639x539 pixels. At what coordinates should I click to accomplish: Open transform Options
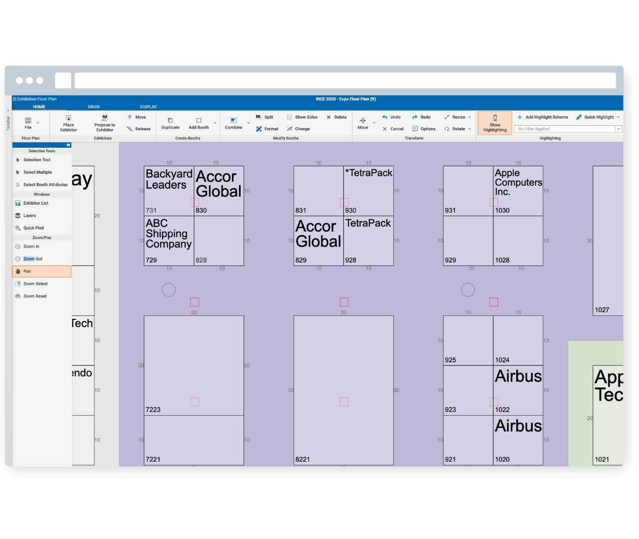click(423, 129)
